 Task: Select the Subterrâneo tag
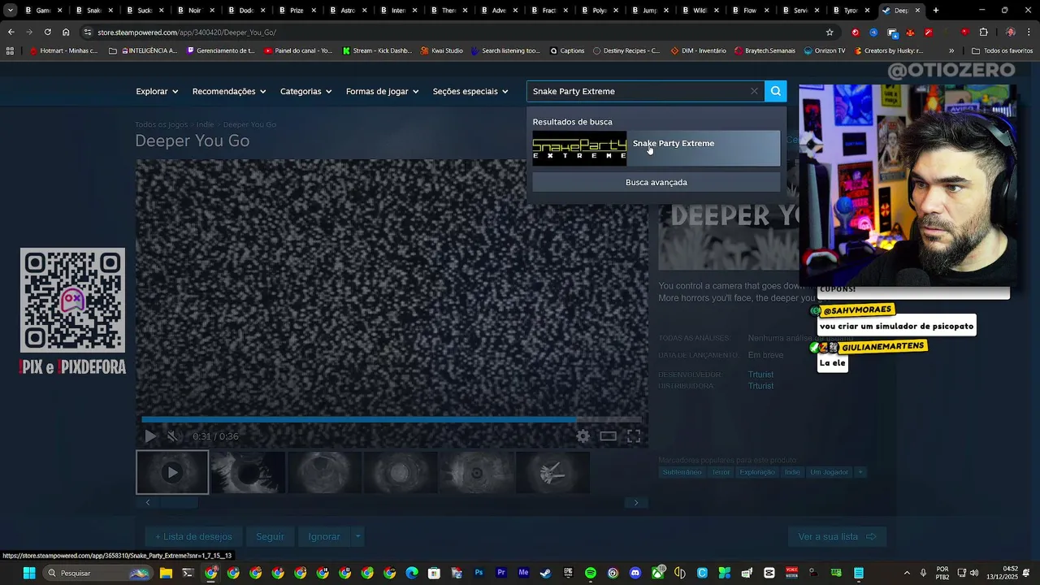click(682, 472)
